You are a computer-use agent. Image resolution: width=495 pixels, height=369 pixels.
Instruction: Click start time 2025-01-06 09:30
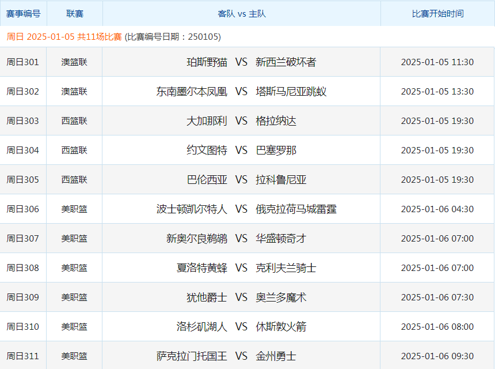[x=437, y=356]
